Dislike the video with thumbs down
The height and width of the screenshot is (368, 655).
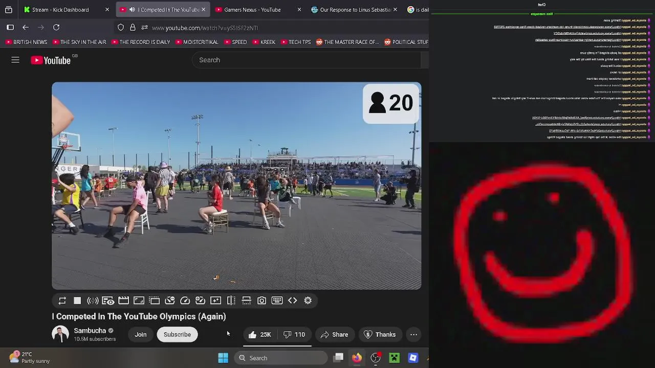coord(294,335)
